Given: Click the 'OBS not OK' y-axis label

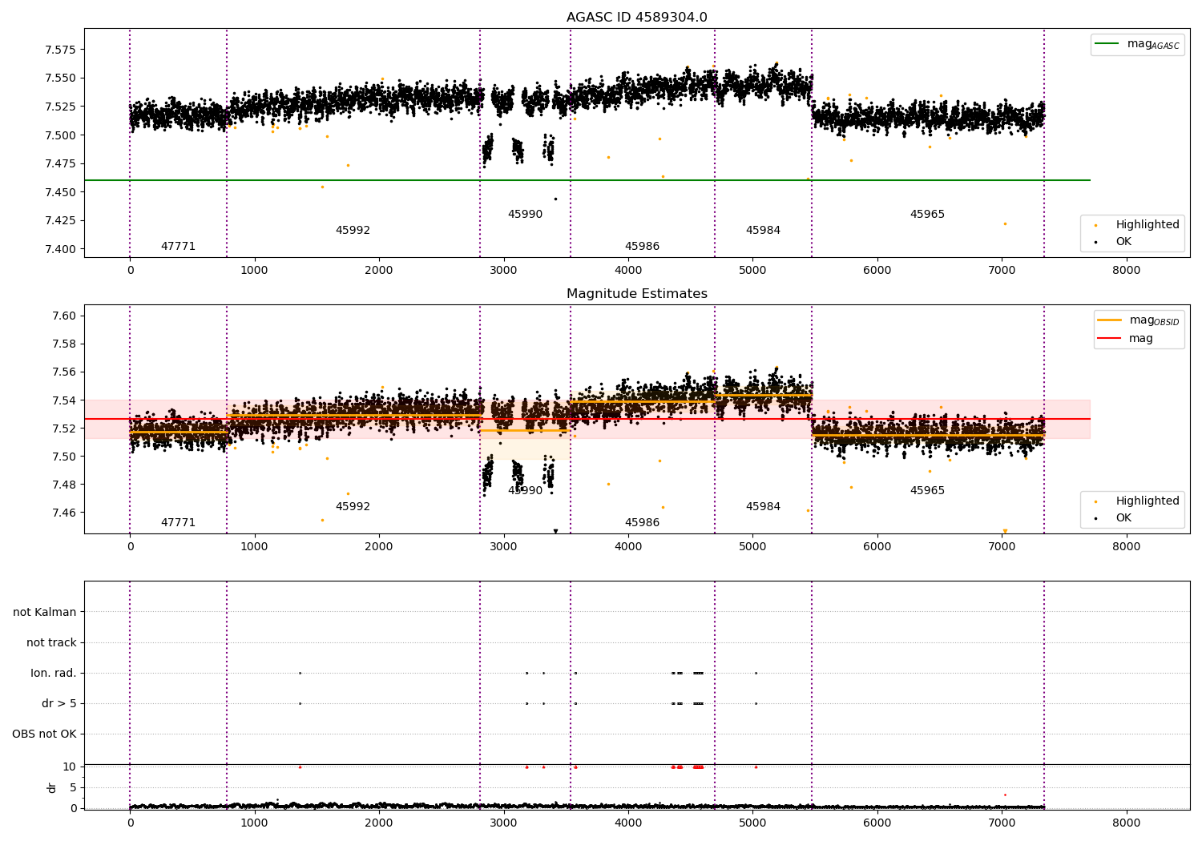Looking at the screenshot, I should [x=44, y=734].
